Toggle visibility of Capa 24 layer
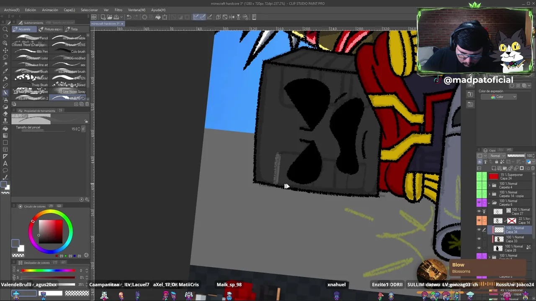 [x=479, y=176]
